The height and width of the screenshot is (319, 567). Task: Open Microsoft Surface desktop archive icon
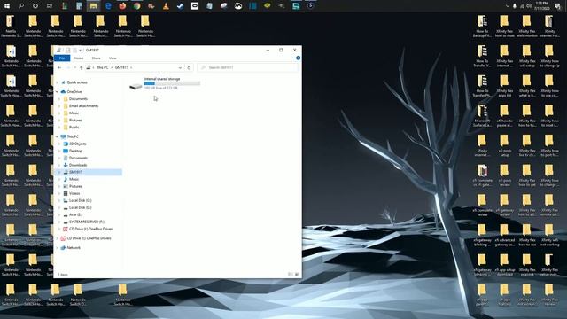point(482,116)
